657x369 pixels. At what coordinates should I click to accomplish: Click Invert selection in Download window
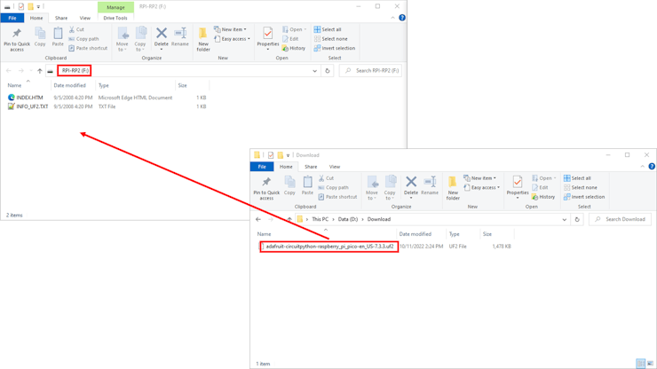(x=584, y=197)
